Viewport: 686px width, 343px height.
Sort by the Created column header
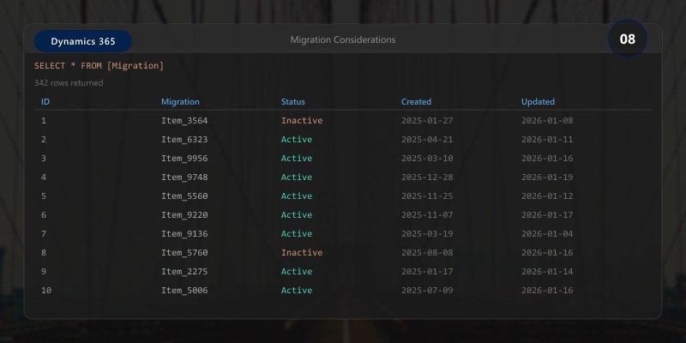click(x=416, y=101)
